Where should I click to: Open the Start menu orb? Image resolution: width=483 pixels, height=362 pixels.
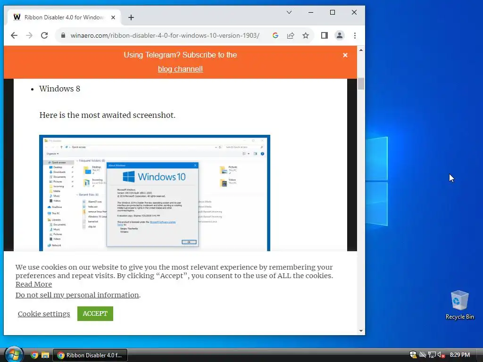tap(14, 354)
